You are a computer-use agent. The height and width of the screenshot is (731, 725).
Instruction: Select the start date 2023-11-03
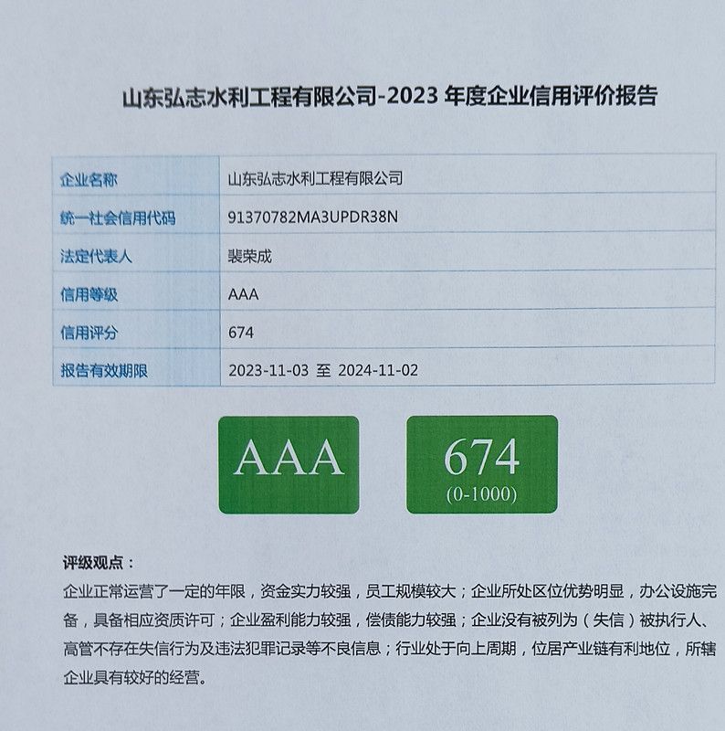coord(268,371)
